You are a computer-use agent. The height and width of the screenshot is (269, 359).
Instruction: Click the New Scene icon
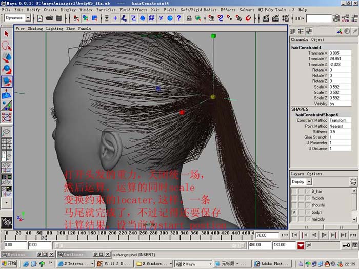pos(40,18)
